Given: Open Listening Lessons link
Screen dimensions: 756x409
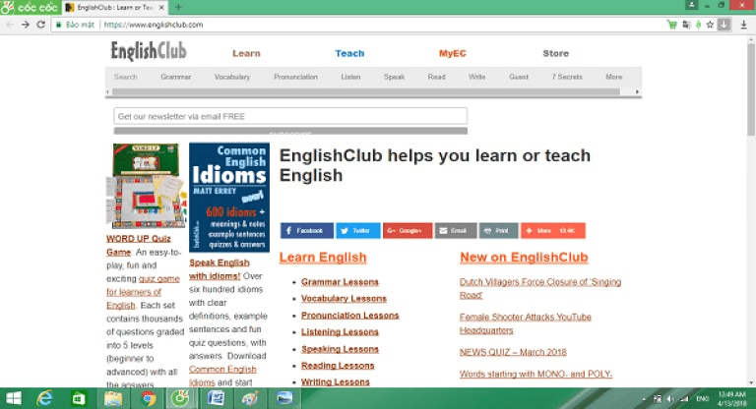Looking at the screenshot, I should [x=340, y=332].
